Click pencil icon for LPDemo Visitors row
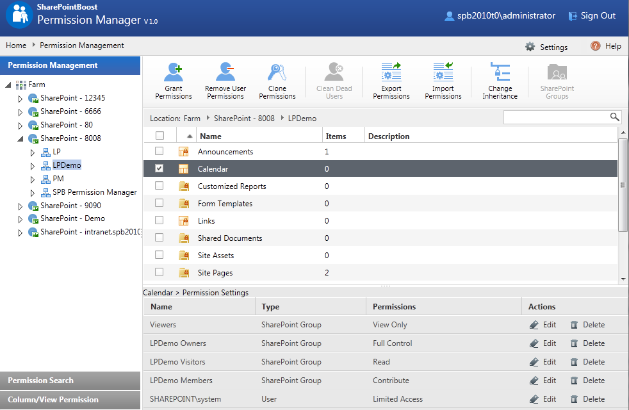Image resolution: width=629 pixels, height=410 pixels. pos(534,362)
